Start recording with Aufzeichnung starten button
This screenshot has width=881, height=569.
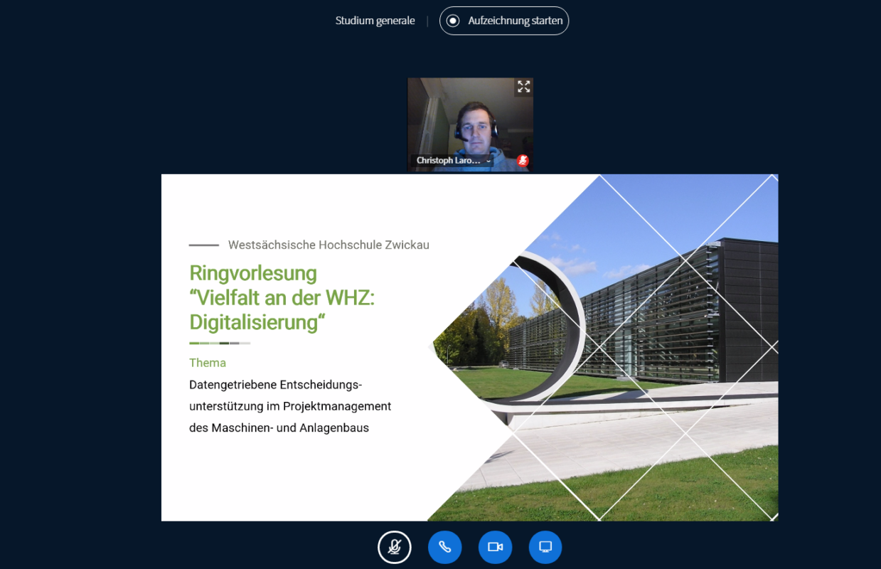pos(504,21)
